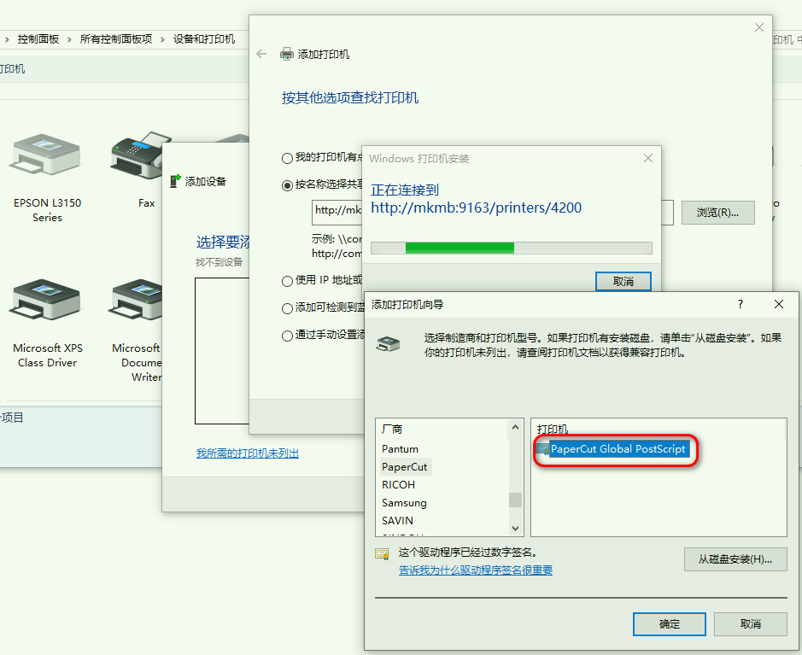This screenshot has width=802, height=655.
Task: Click the back arrow in 添加打印机 wizard
Action: point(262,54)
